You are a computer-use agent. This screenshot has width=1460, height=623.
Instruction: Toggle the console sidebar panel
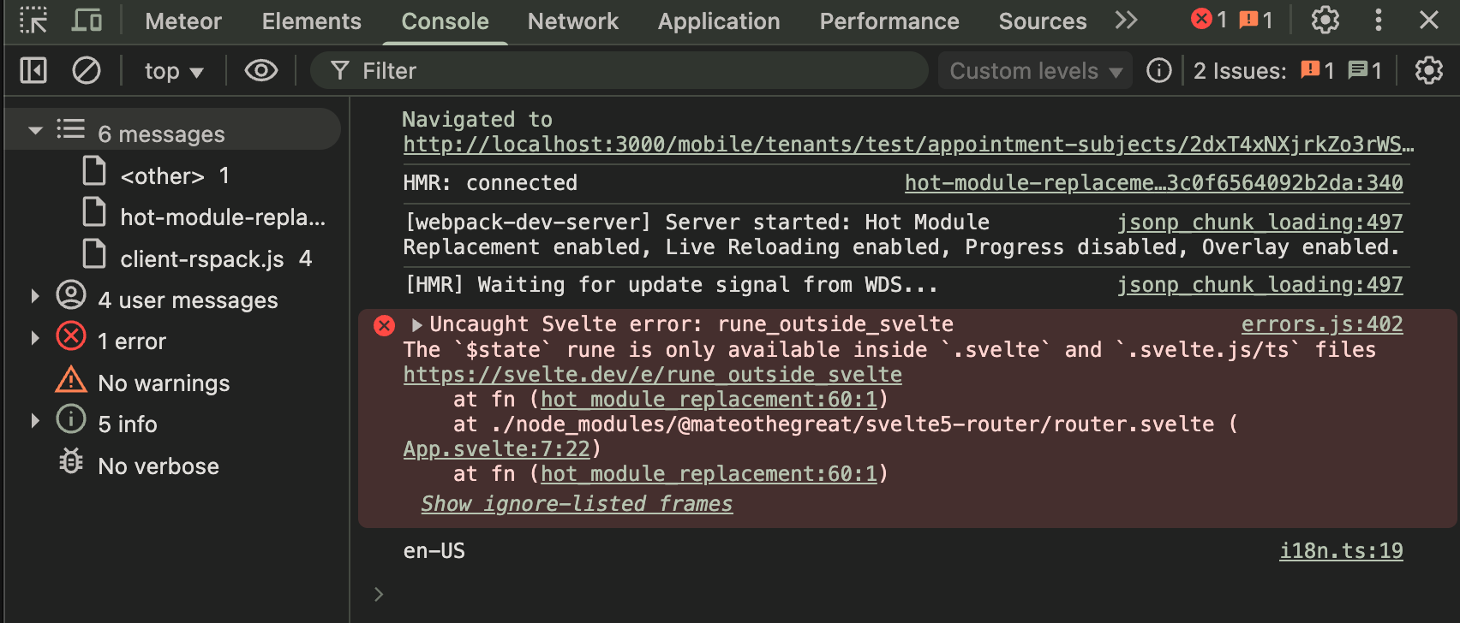click(33, 70)
